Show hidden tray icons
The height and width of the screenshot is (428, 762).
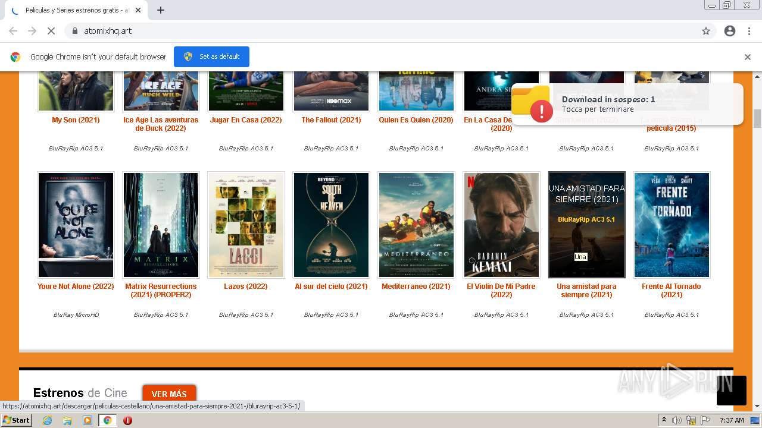[x=664, y=420]
